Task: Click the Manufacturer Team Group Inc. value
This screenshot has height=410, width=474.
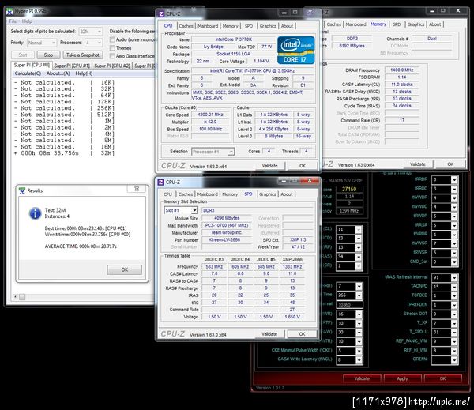Action: click(227, 232)
